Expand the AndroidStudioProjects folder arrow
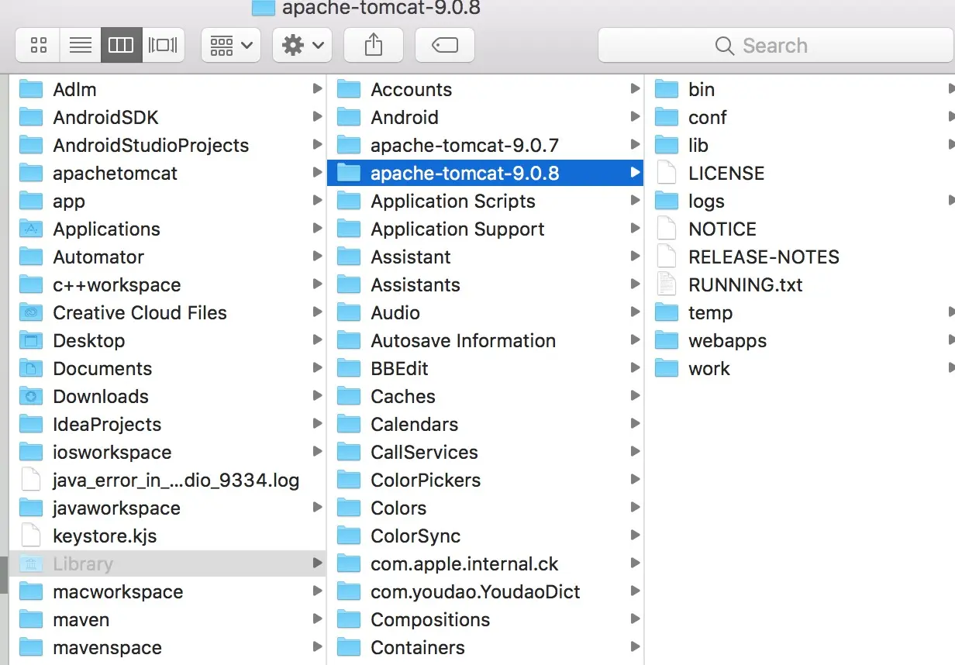 (x=317, y=145)
